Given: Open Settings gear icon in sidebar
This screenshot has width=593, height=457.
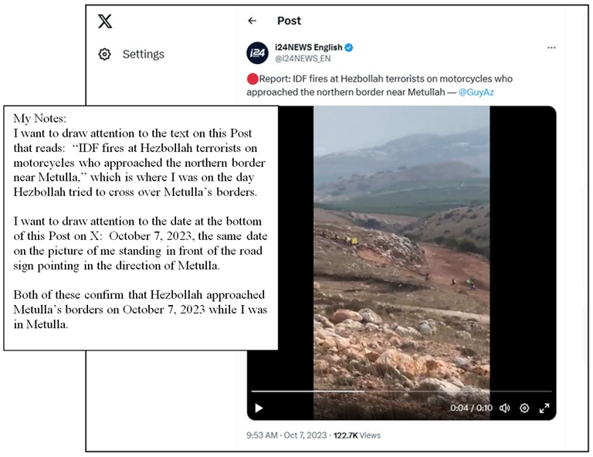Looking at the screenshot, I should pos(104,54).
